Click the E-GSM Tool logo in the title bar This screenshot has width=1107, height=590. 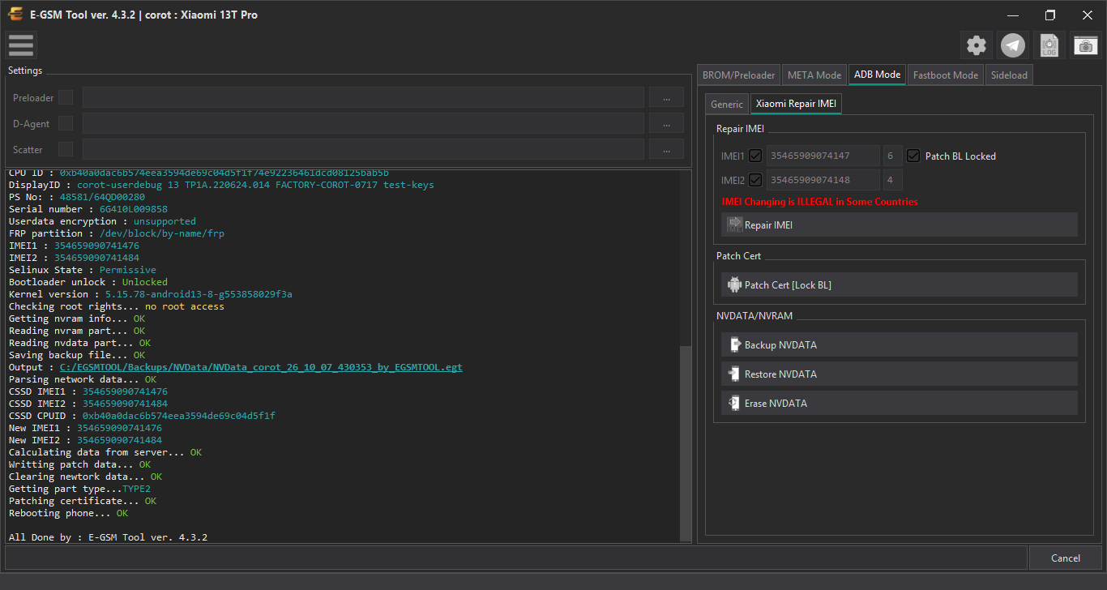(15, 15)
